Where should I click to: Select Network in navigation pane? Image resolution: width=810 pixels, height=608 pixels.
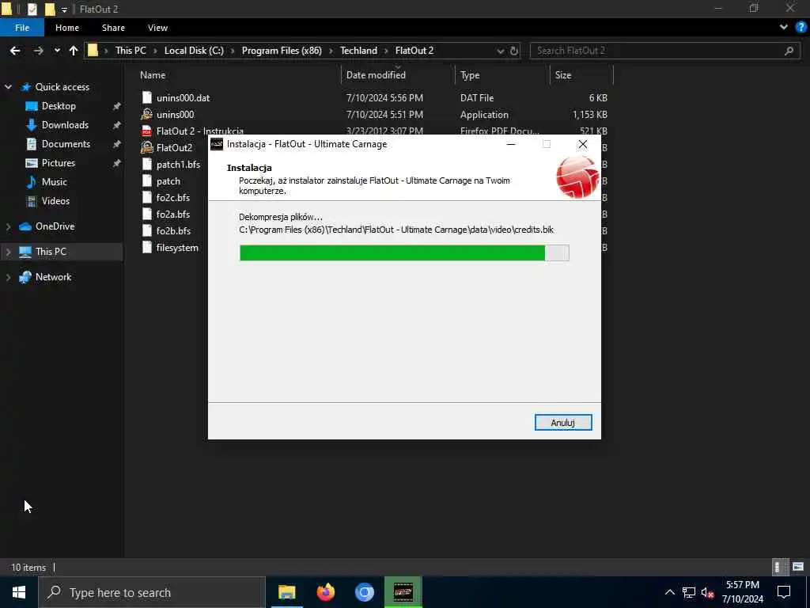click(53, 277)
